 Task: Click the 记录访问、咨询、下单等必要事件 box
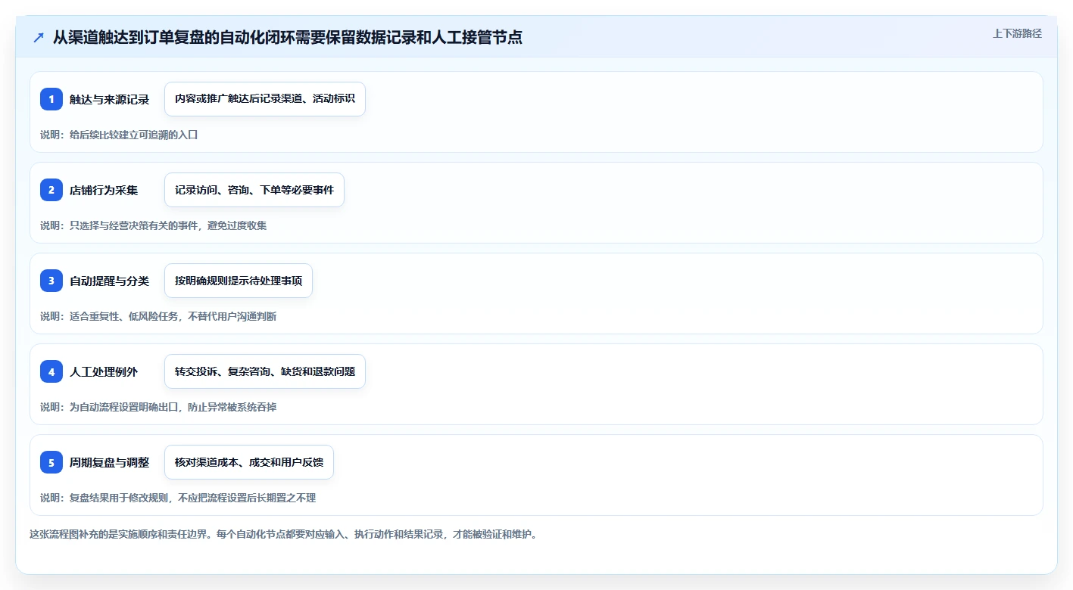[254, 190]
